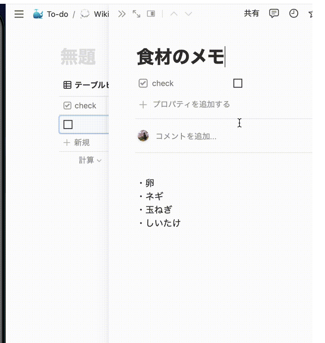
Task: Open the comments speech bubble icon
Action: pyautogui.click(x=274, y=13)
